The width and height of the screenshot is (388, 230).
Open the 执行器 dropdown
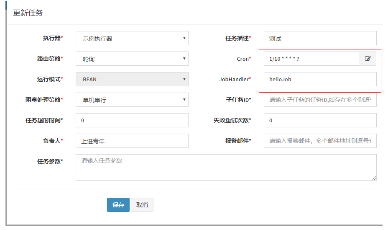[132, 38]
